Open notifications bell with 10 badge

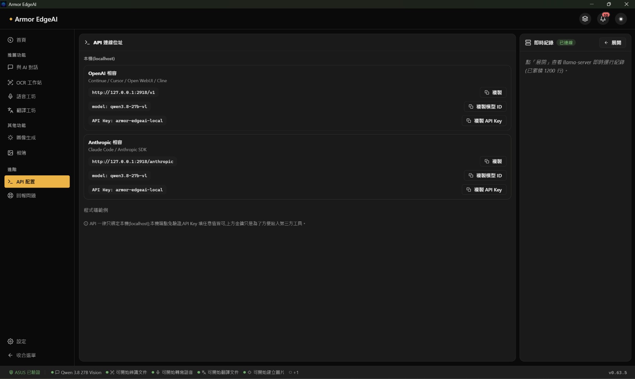pyautogui.click(x=603, y=19)
